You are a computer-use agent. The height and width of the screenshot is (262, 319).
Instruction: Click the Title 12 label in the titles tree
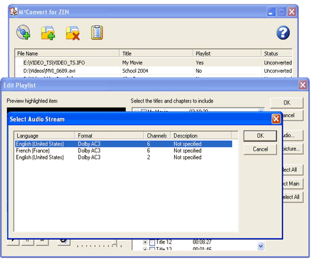point(164,242)
